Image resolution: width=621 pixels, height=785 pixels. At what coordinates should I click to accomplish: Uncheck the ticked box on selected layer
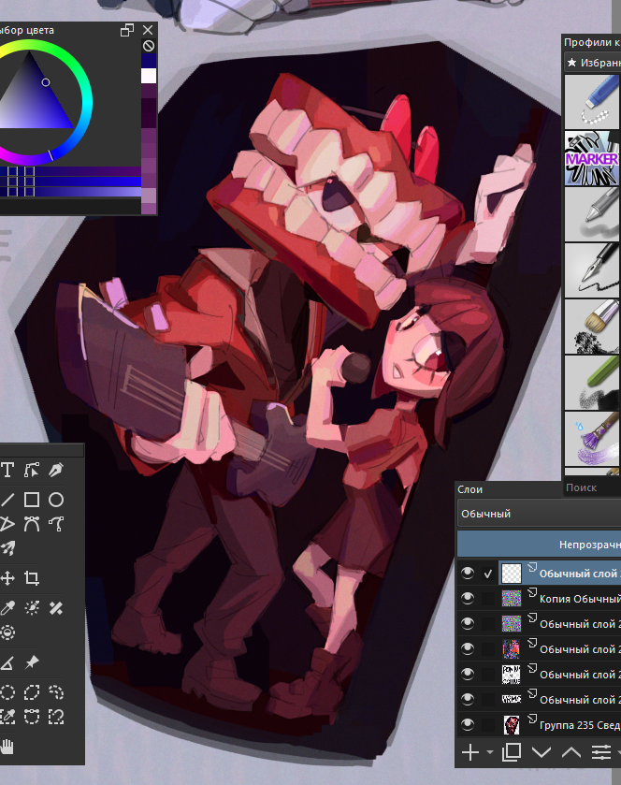pos(488,574)
